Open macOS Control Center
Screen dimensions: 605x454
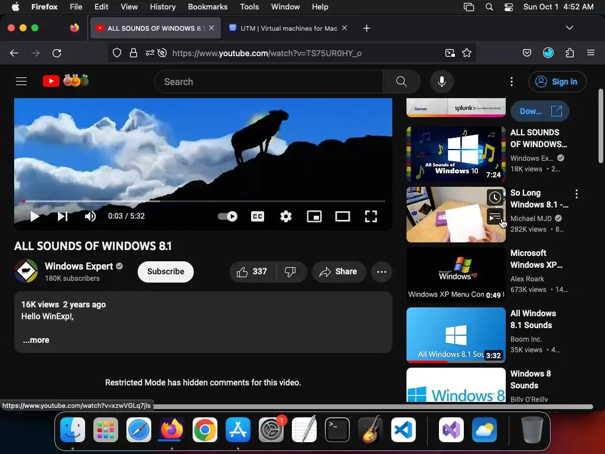(x=509, y=7)
